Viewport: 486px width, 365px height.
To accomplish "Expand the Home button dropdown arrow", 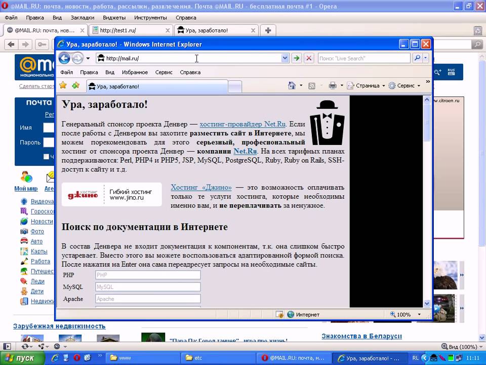I will click(301, 86).
